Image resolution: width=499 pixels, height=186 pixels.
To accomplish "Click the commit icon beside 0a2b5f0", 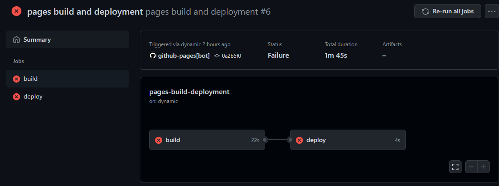I will click(217, 56).
